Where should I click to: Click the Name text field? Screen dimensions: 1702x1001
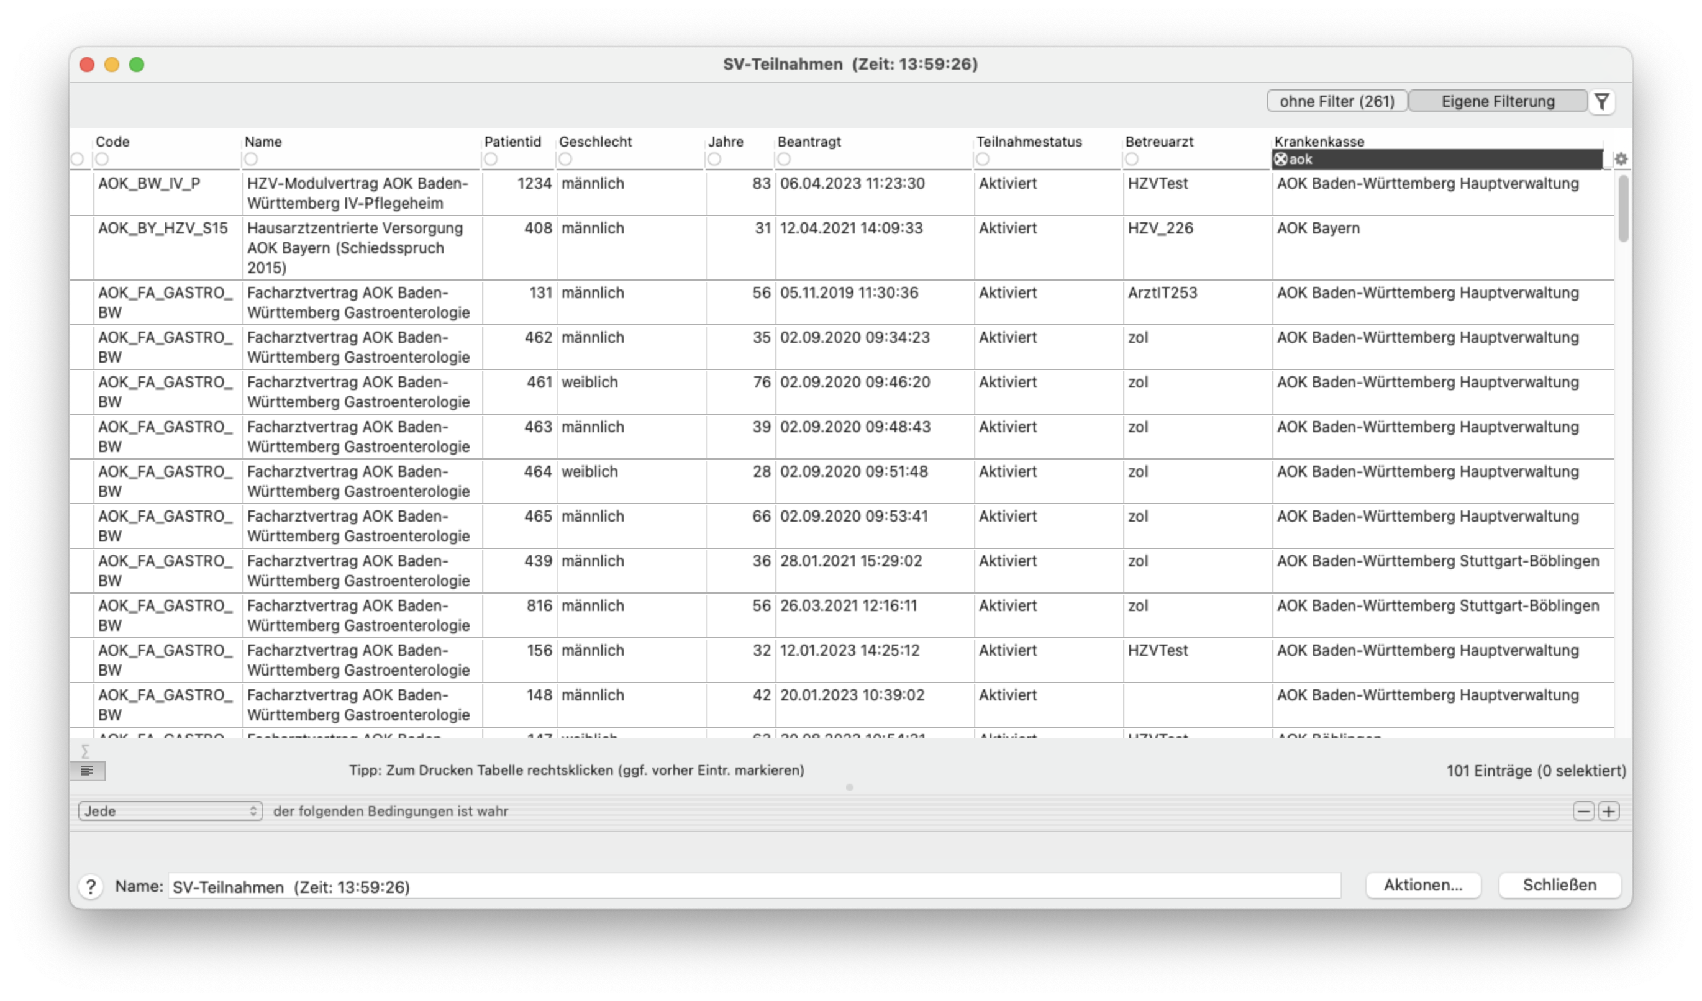pos(753,886)
